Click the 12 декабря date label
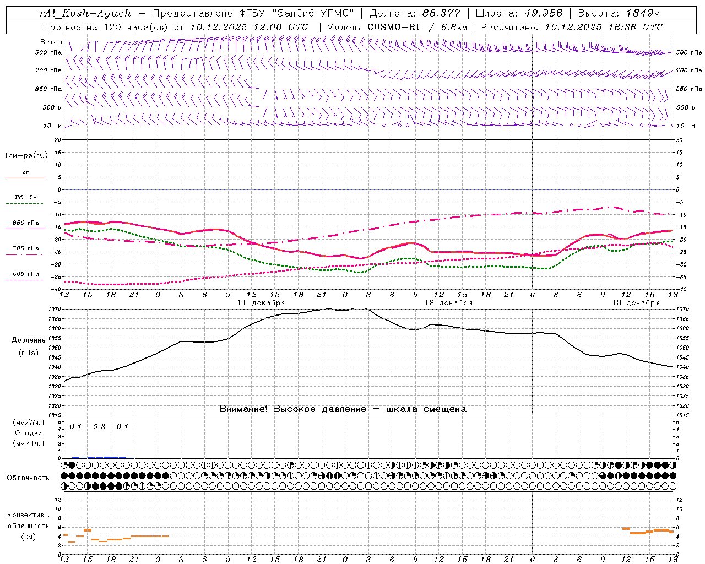Viewport: 705px width, 564px height. pyautogui.click(x=448, y=303)
